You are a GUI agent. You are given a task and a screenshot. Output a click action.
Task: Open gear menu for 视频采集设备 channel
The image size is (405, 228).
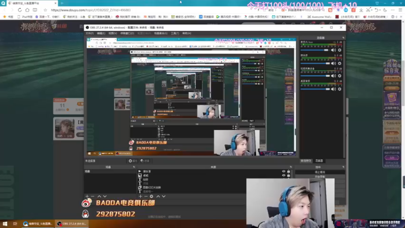[x=340, y=76]
